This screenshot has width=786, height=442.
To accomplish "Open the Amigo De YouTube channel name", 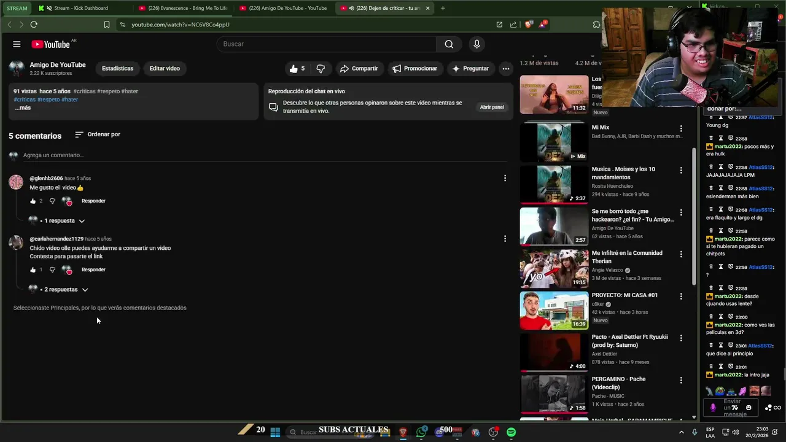I will point(58,65).
